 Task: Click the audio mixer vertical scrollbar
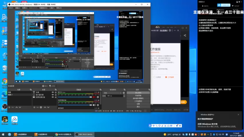(x=101, y=98)
